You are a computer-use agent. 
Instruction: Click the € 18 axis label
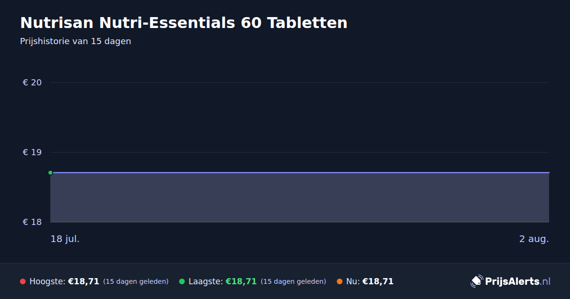click(32, 222)
